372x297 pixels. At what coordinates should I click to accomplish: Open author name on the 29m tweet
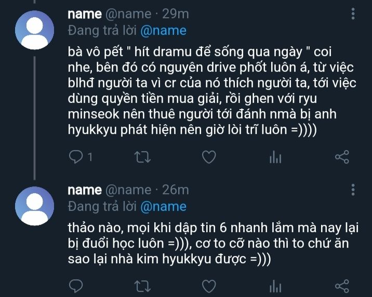pyautogui.click(x=85, y=14)
